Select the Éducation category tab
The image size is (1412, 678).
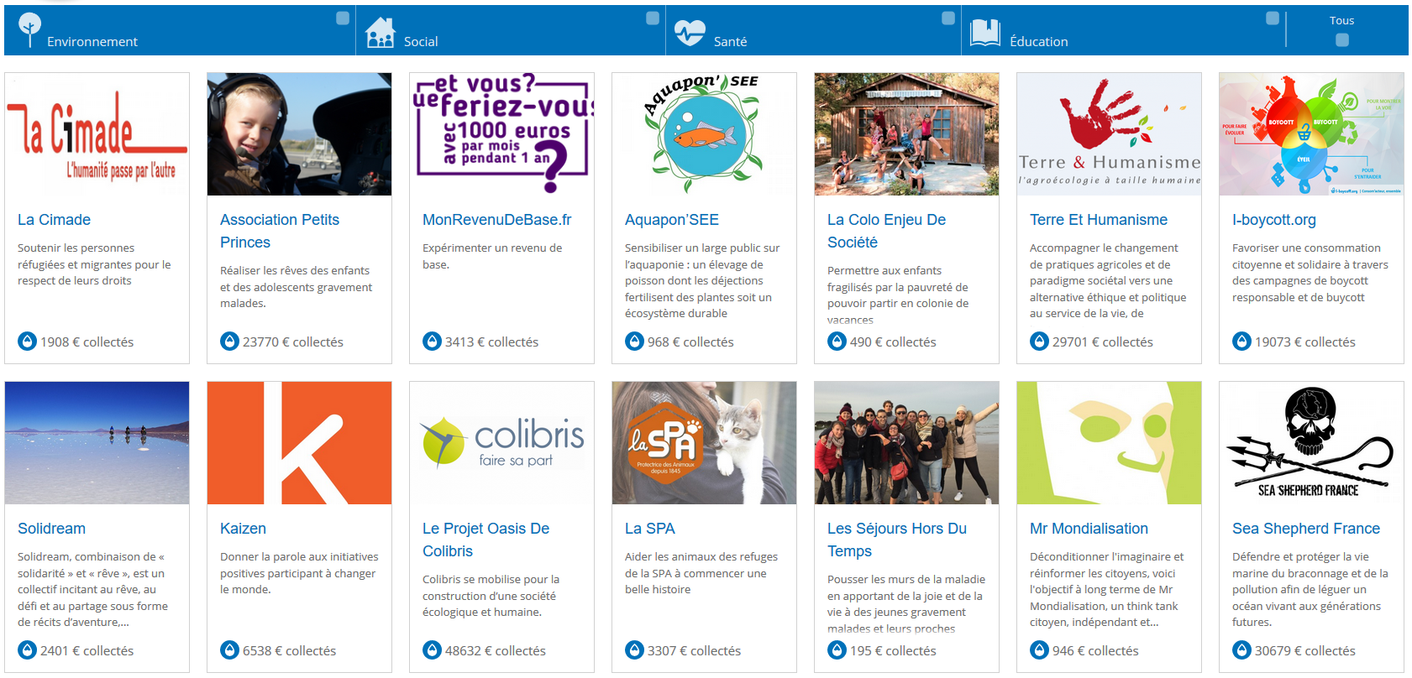point(1123,30)
